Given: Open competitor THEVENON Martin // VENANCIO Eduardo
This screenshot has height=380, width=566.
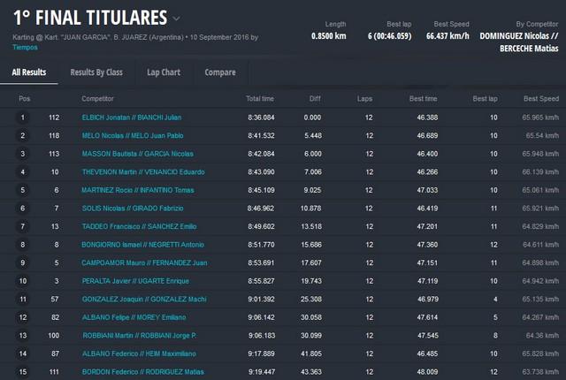Looking at the screenshot, I should [143, 172].
